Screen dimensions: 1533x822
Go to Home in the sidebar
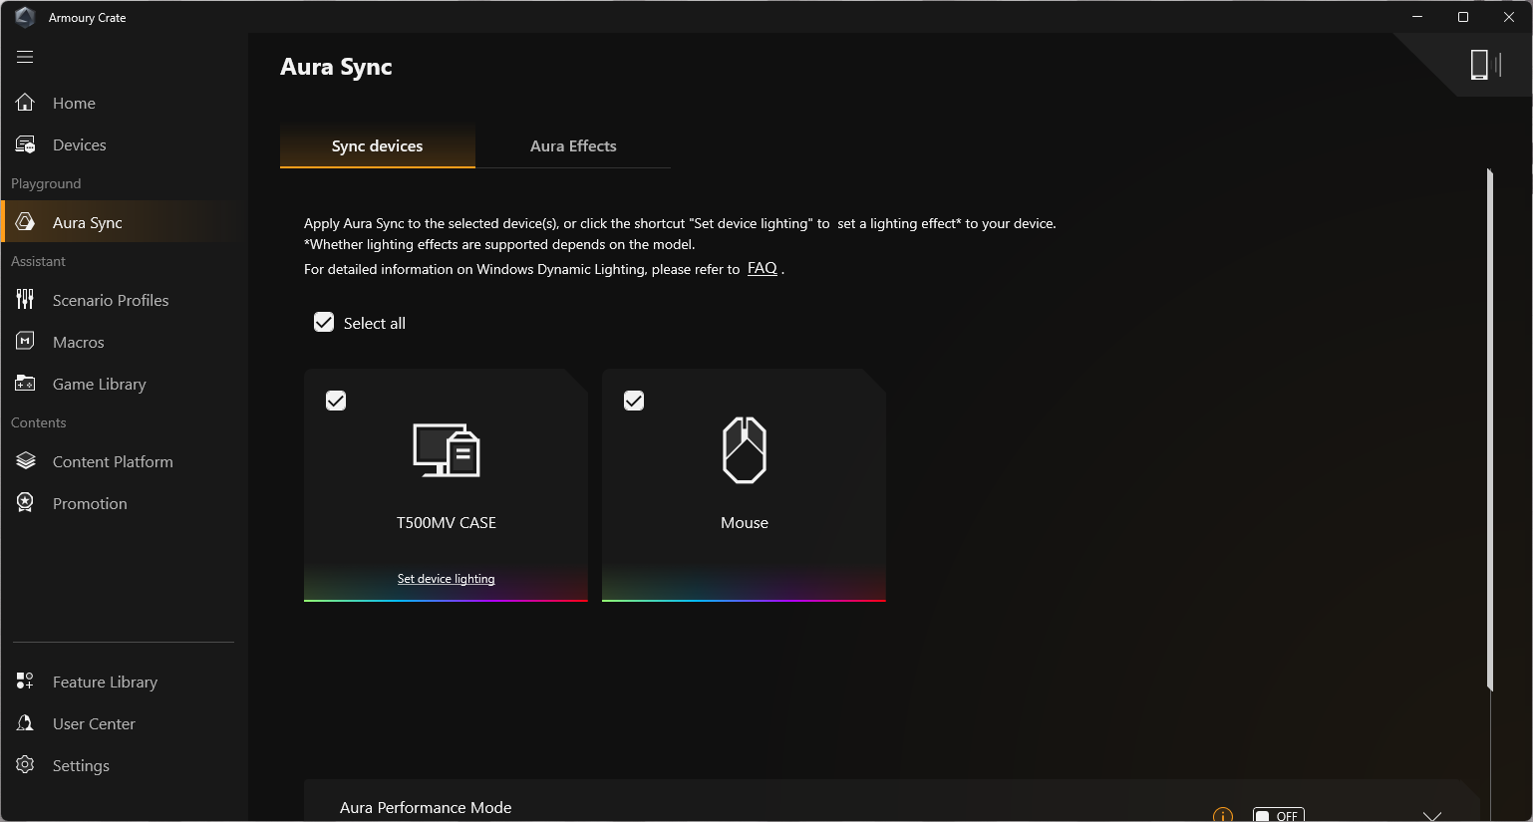(125, 103)
